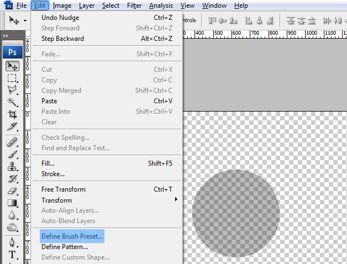Select the Gradient tool
Viewport: 347px width, 264px height.
12,203
